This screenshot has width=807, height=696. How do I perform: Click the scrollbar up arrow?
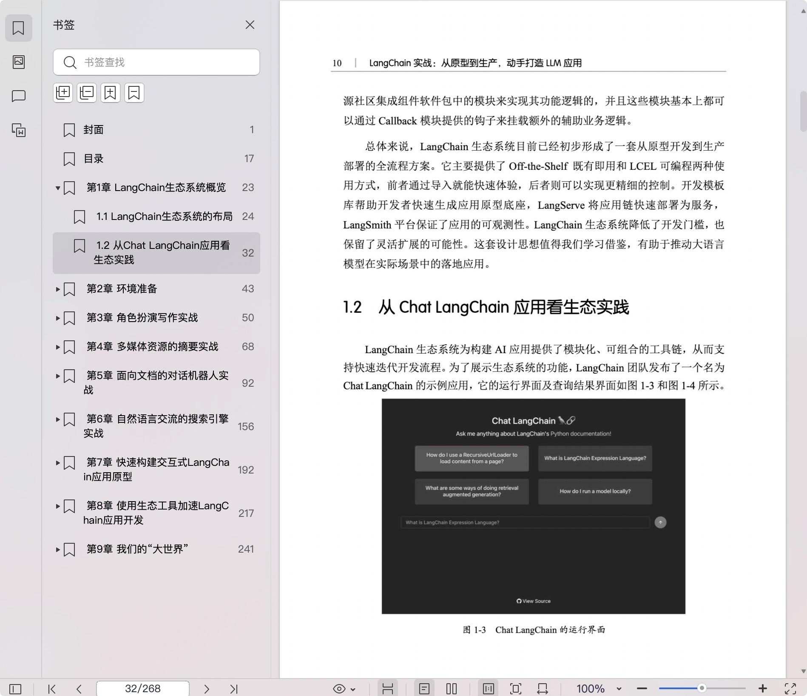[803, 11]
